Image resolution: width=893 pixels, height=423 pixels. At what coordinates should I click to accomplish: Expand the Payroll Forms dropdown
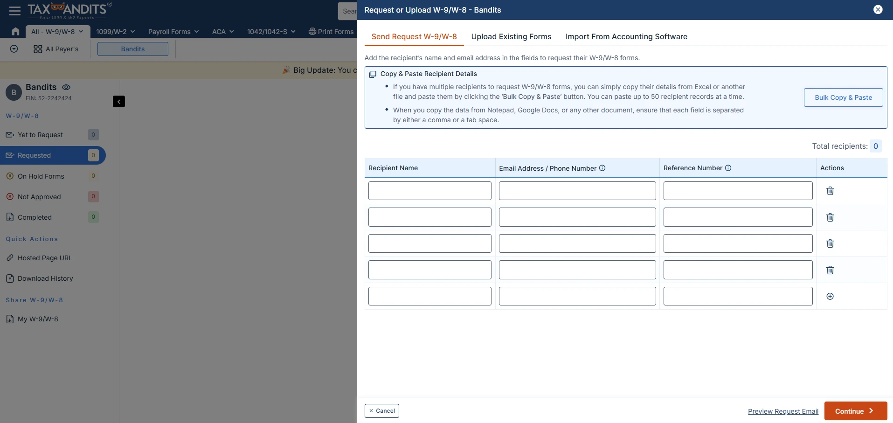tap(173, 31)
